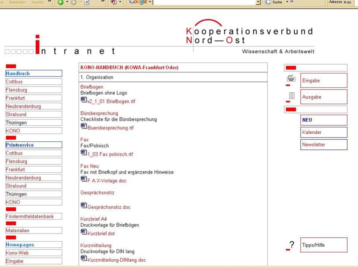Click the Word icon beside F A X-Vorlage.doc

(x=84, y=179)
